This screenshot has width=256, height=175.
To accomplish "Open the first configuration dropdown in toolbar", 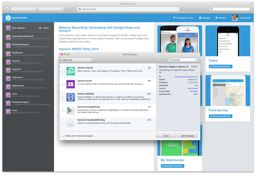I will (23, 9).
